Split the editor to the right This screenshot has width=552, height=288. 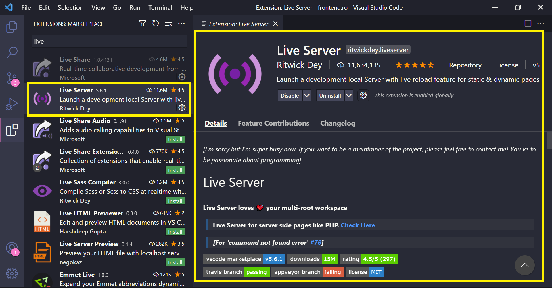pos(528,24)
